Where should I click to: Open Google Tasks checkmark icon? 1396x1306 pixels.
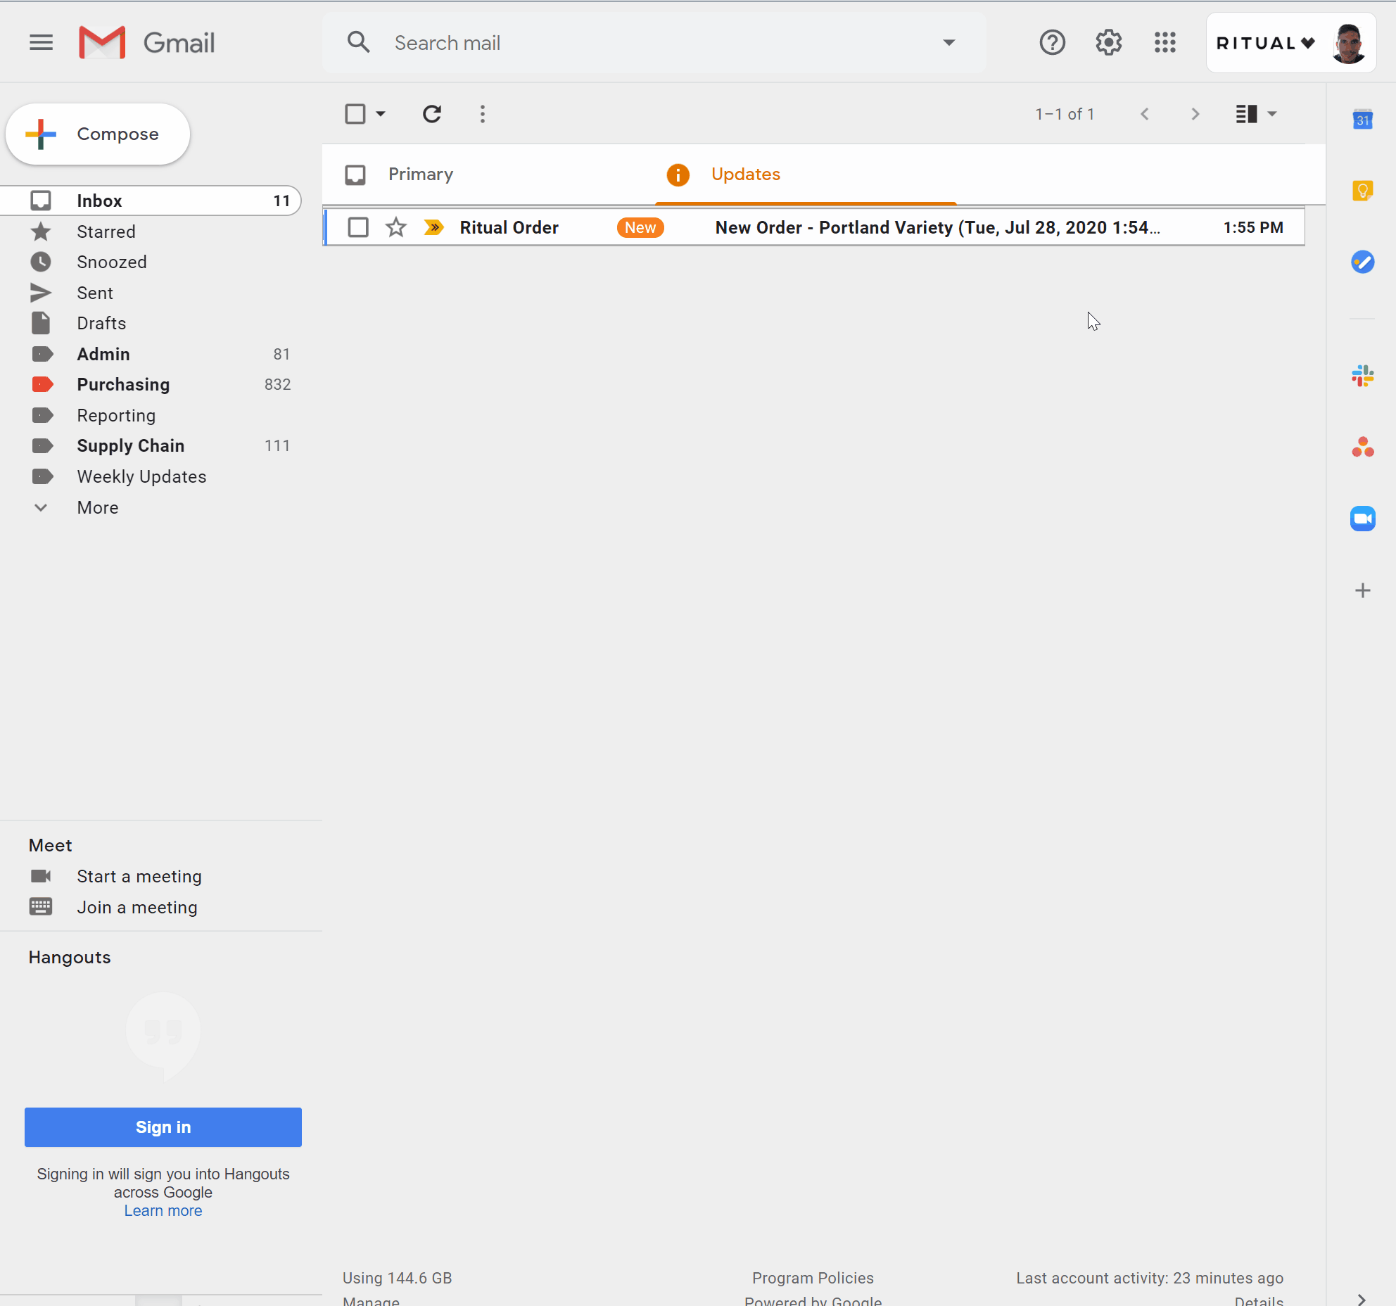coord(1363,262)
